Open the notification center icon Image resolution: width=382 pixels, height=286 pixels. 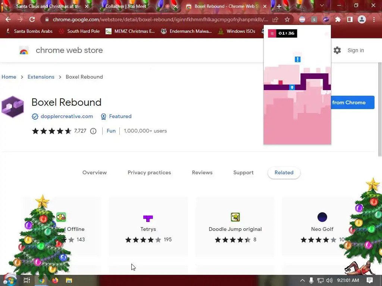pyautogui.click(x=370, y=280)
